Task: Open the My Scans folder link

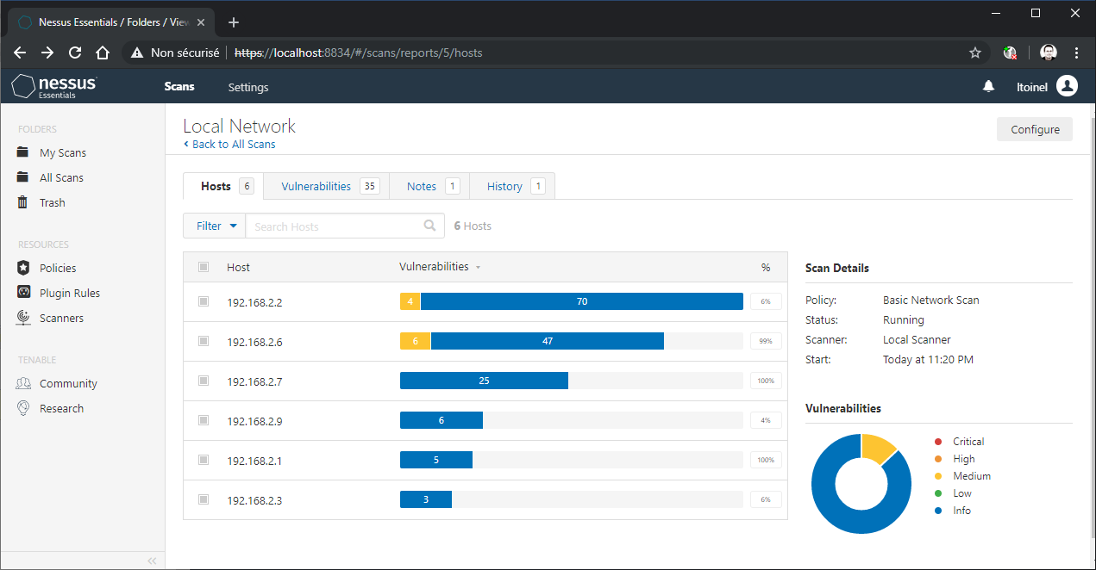Action: pyautogui.click(x=63, y=152)
